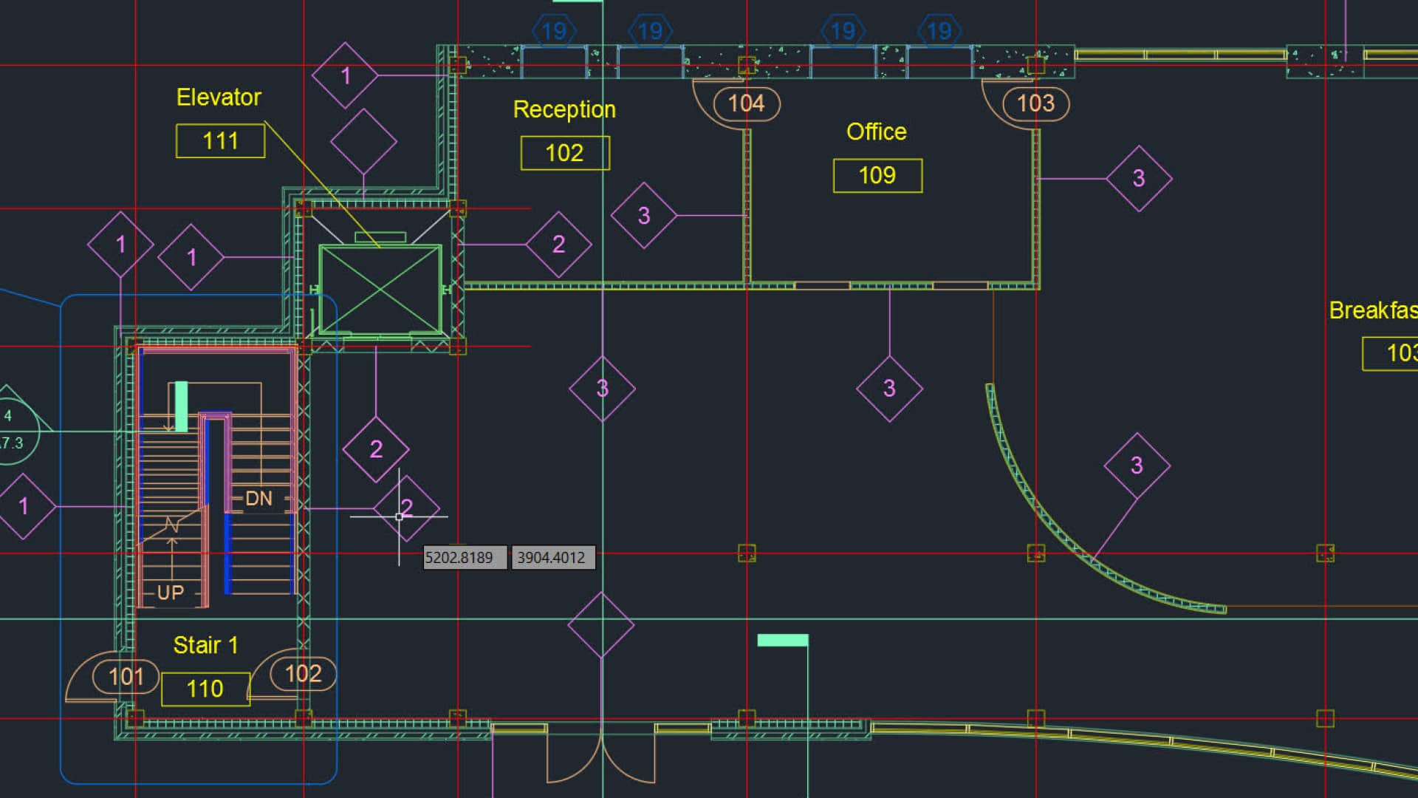Click the Stair 1 room tag 110

205,689
